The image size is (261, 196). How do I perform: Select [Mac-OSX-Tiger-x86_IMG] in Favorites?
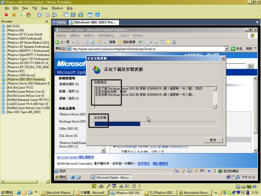click(23, 112)
